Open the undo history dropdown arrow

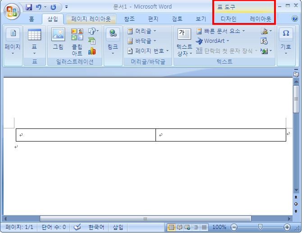click(x=45, y=7)
